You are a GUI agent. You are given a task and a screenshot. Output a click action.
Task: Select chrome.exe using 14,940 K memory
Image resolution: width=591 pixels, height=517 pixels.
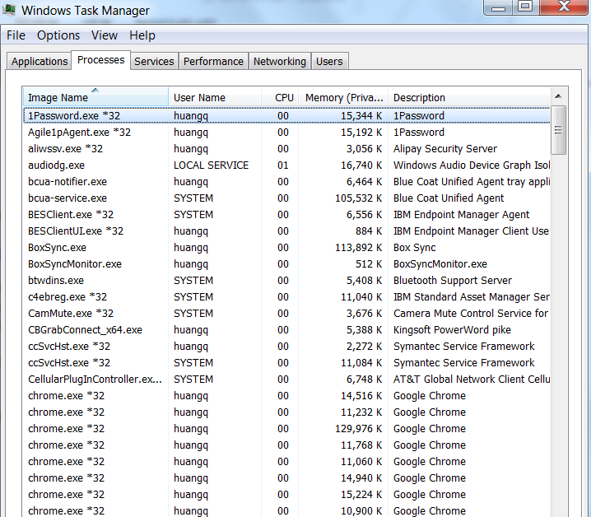tap(286, 478)
